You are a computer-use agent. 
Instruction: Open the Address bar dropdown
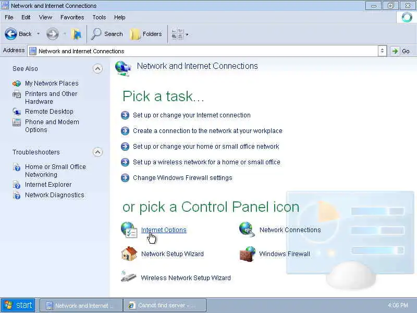(382, 51)
